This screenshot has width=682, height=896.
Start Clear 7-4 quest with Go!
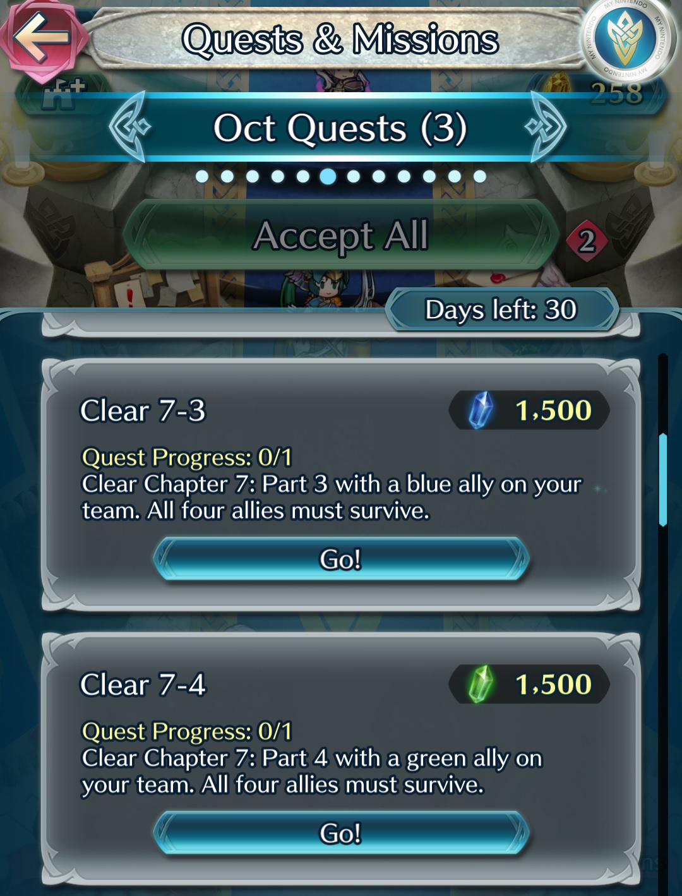point(341,833)
